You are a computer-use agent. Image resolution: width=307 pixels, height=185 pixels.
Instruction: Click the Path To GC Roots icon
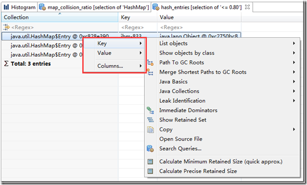click(x=150, y=62)
